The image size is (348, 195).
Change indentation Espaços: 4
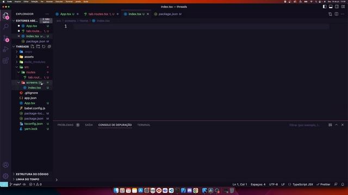258,184
